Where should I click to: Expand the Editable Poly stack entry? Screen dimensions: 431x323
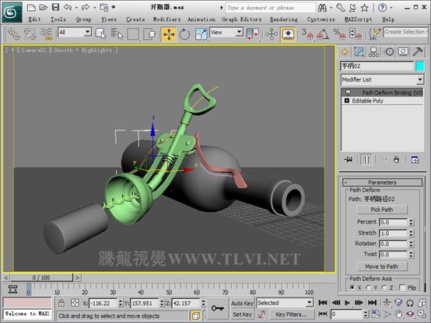click(x=347, y=101)
